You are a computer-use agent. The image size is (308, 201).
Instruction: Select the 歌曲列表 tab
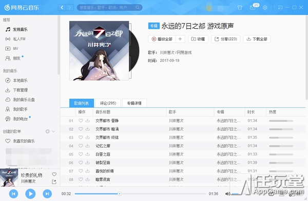pyautogui.click(x=82, y=103)
